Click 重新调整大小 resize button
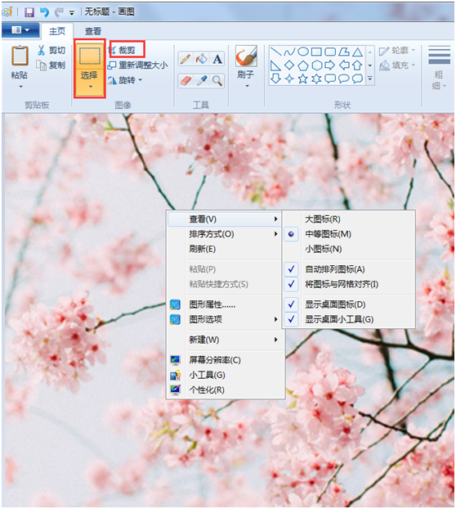The height and width of the screenshot is (509, 456). [137, 65]
